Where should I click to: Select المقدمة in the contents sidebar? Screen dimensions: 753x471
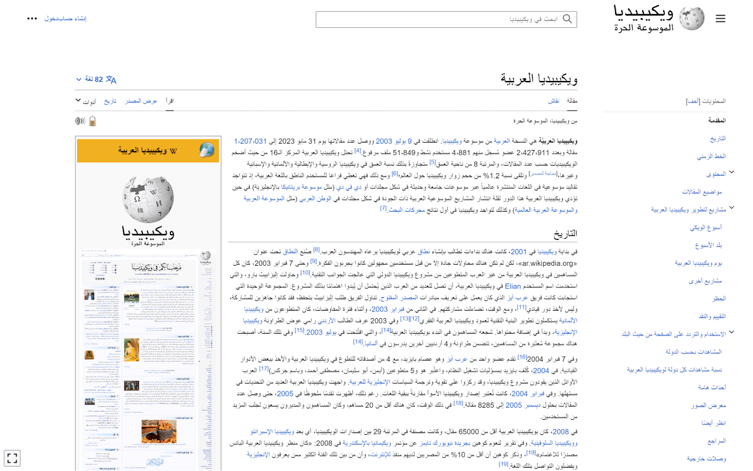click(716, 120)
